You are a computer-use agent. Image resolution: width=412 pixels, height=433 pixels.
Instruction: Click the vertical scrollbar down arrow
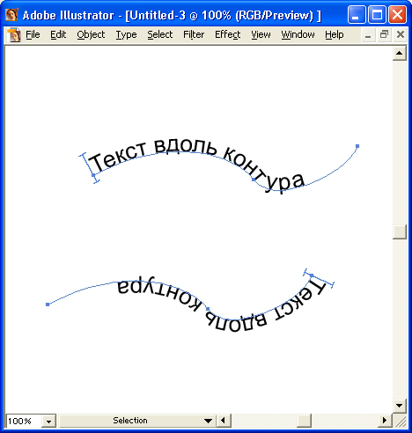click(x=399, y=406)
